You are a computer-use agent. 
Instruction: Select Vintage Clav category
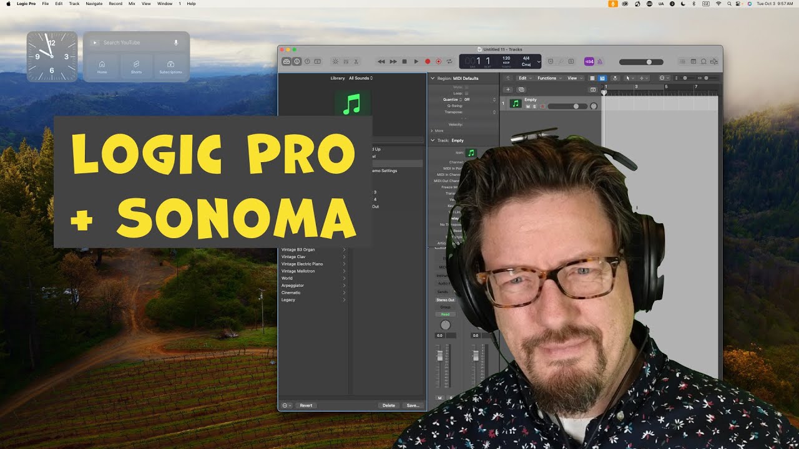(x=313, y=257)
